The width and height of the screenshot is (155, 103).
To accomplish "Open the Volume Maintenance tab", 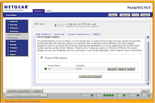I will click(79, 34).
